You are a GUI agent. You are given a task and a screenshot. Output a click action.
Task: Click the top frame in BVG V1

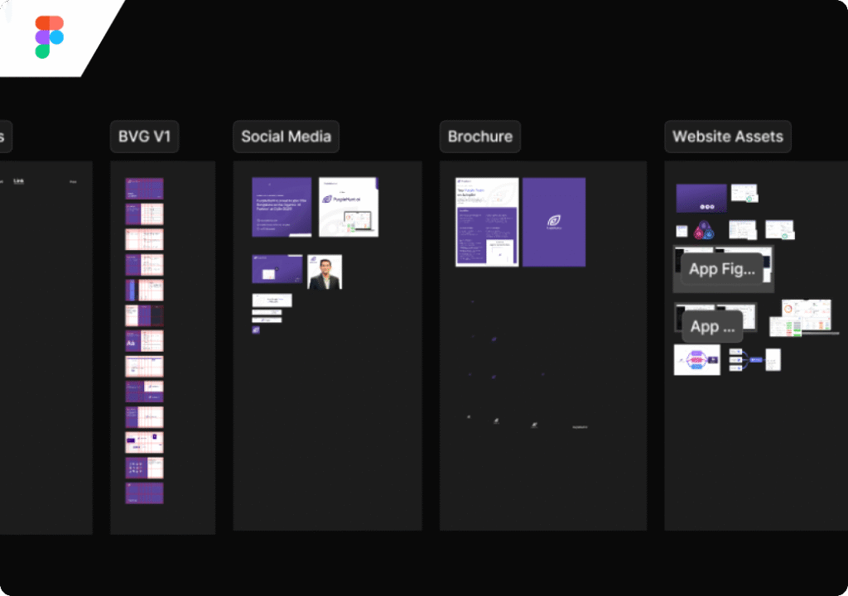coord(144,189)
